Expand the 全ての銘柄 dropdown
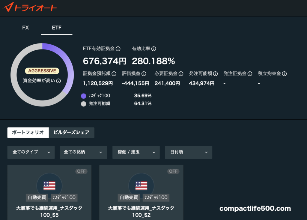 [x=83, y=152]
